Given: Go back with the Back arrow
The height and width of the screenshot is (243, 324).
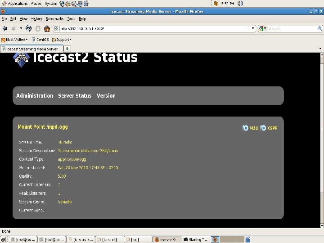Looking at the screenshot, I should (x=5, y=28).
